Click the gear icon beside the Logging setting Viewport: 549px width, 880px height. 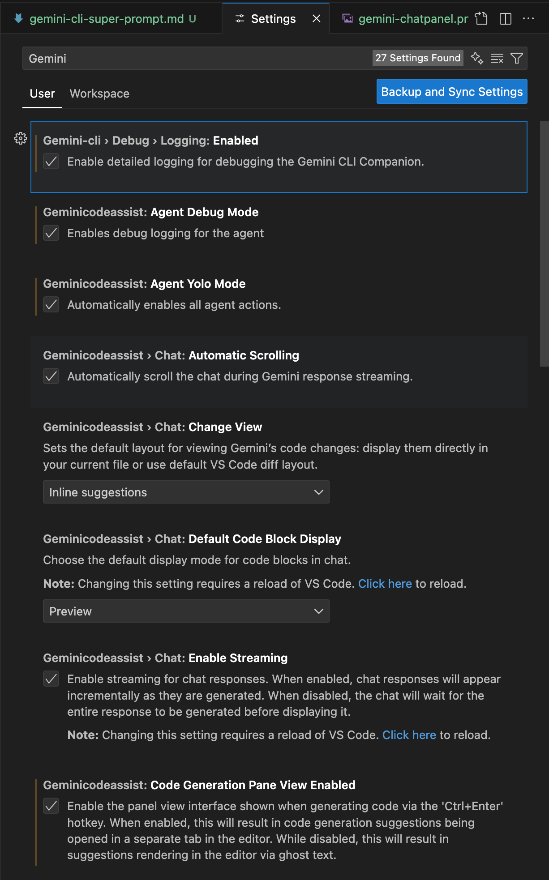coord(21,138)
